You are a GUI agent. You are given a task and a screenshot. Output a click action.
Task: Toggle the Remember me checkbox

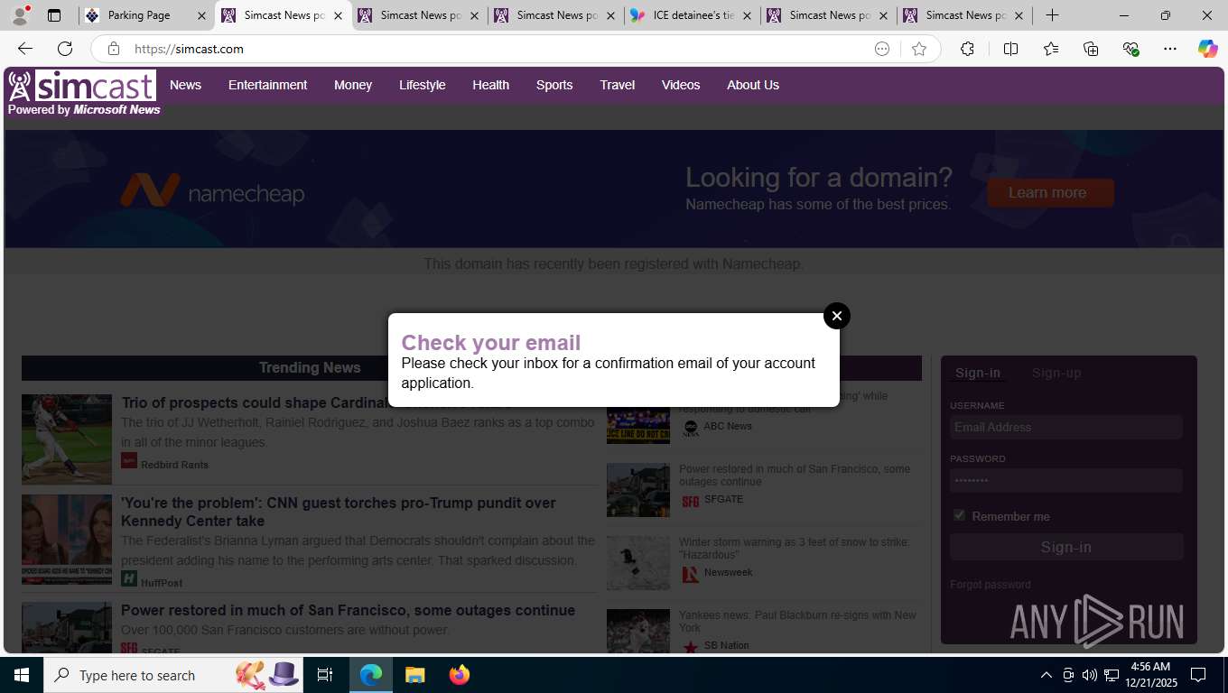coord(959,515)
